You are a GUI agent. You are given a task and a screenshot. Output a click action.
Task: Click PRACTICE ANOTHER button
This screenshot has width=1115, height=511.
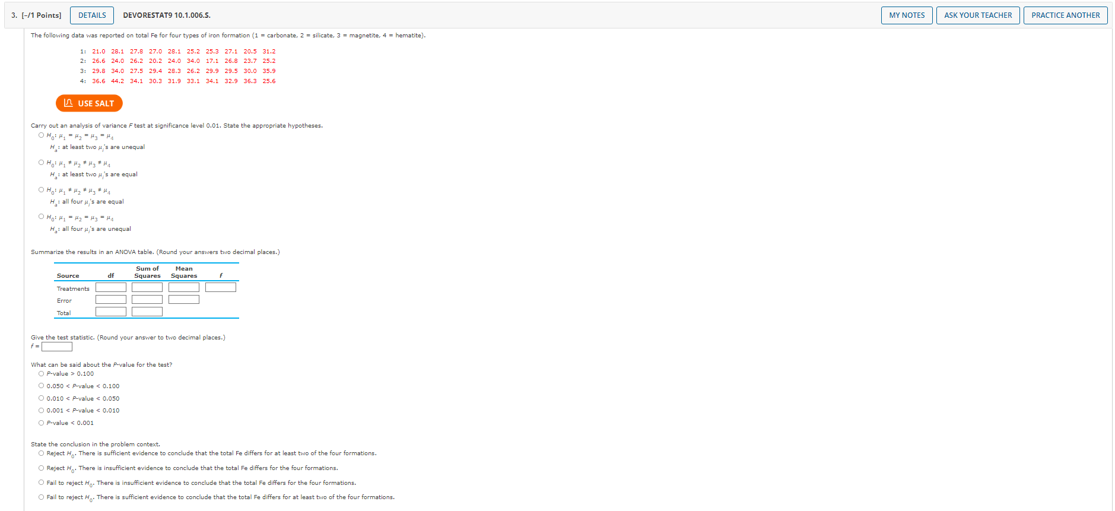pos(1065,15)
